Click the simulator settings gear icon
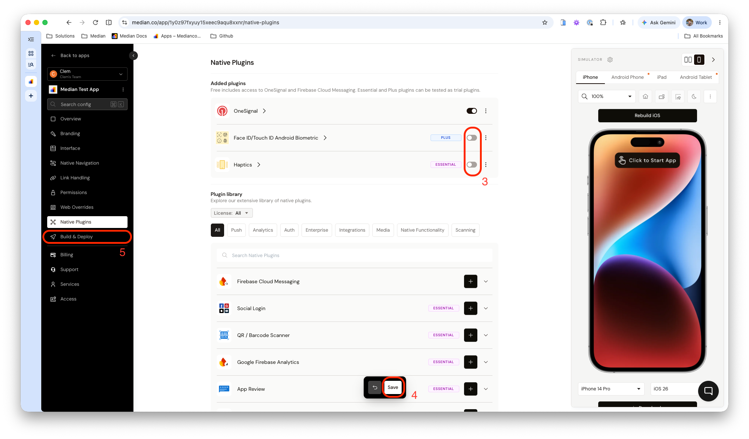This screenshot has height=439, width=749. (x=610, y=60)
